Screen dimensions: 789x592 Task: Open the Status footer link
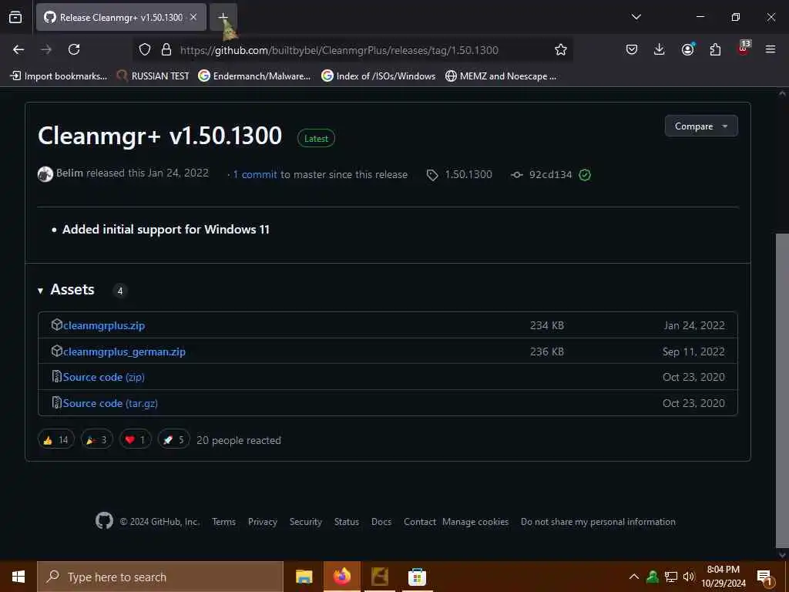(347, 522)
